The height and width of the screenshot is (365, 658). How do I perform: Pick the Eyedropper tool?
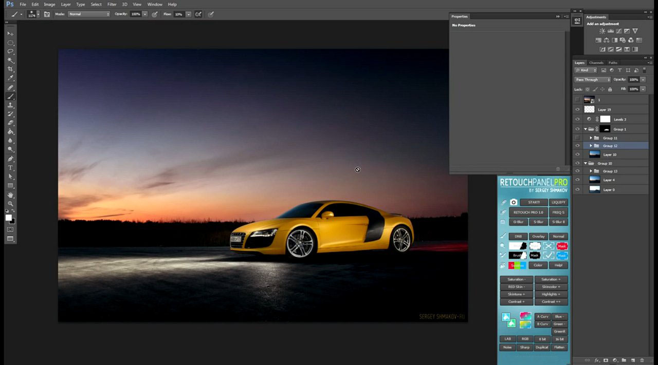pyautogui.click(x=10, y=78)
